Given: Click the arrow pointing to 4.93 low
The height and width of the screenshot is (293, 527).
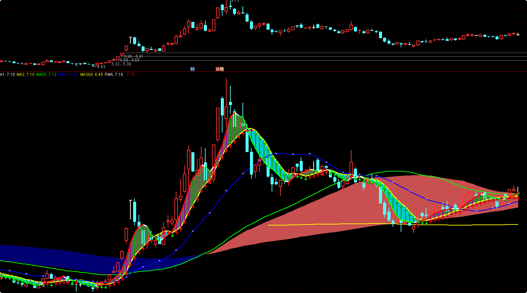Looking at the screenshot, I should click(94, 66).
